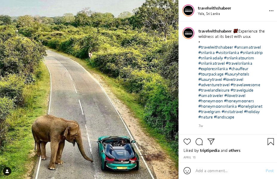The image size is (277, 179).
Task: Share the post with the paper plane icon
Action: tap(211, 142)
